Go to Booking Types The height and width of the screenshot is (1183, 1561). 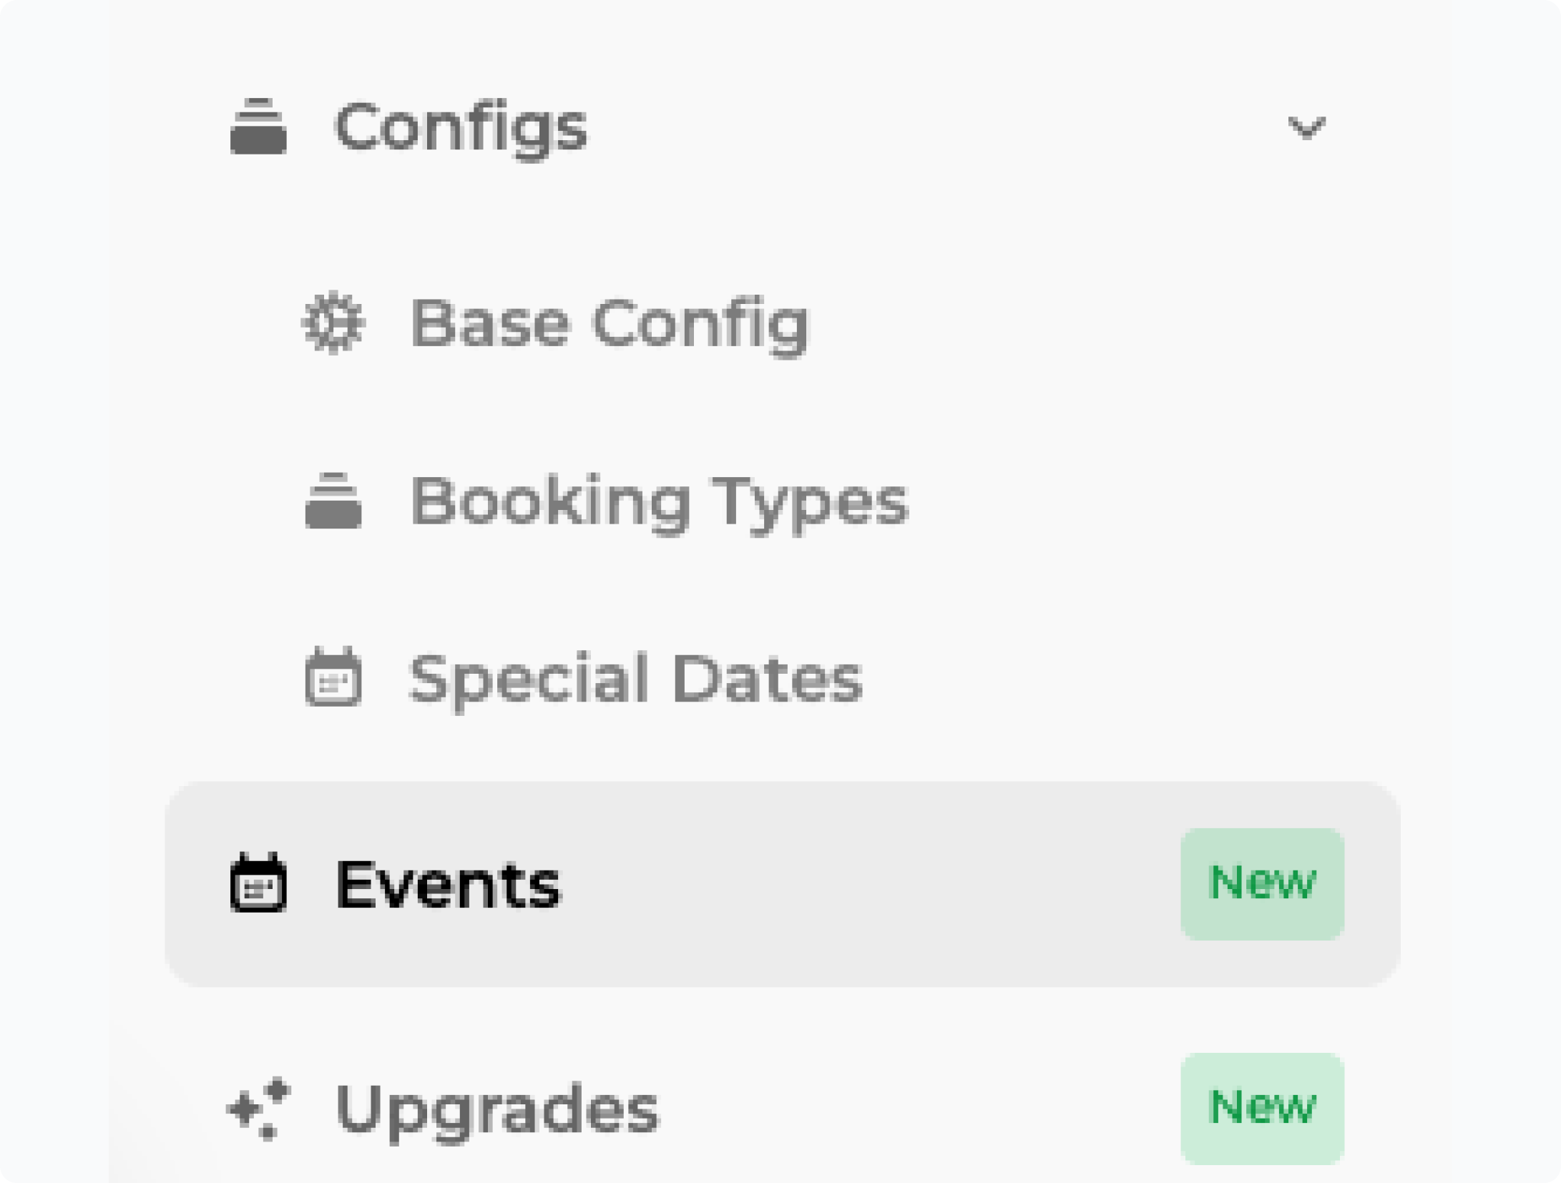[x=658, y=501]
